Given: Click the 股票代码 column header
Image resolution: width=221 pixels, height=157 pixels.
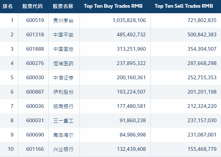Looking at the screenshot, I should pos(32,6).
